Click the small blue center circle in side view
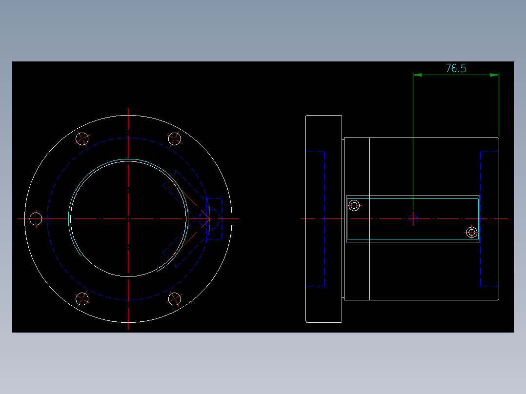526x394 pixels. [x=414, y=217]
